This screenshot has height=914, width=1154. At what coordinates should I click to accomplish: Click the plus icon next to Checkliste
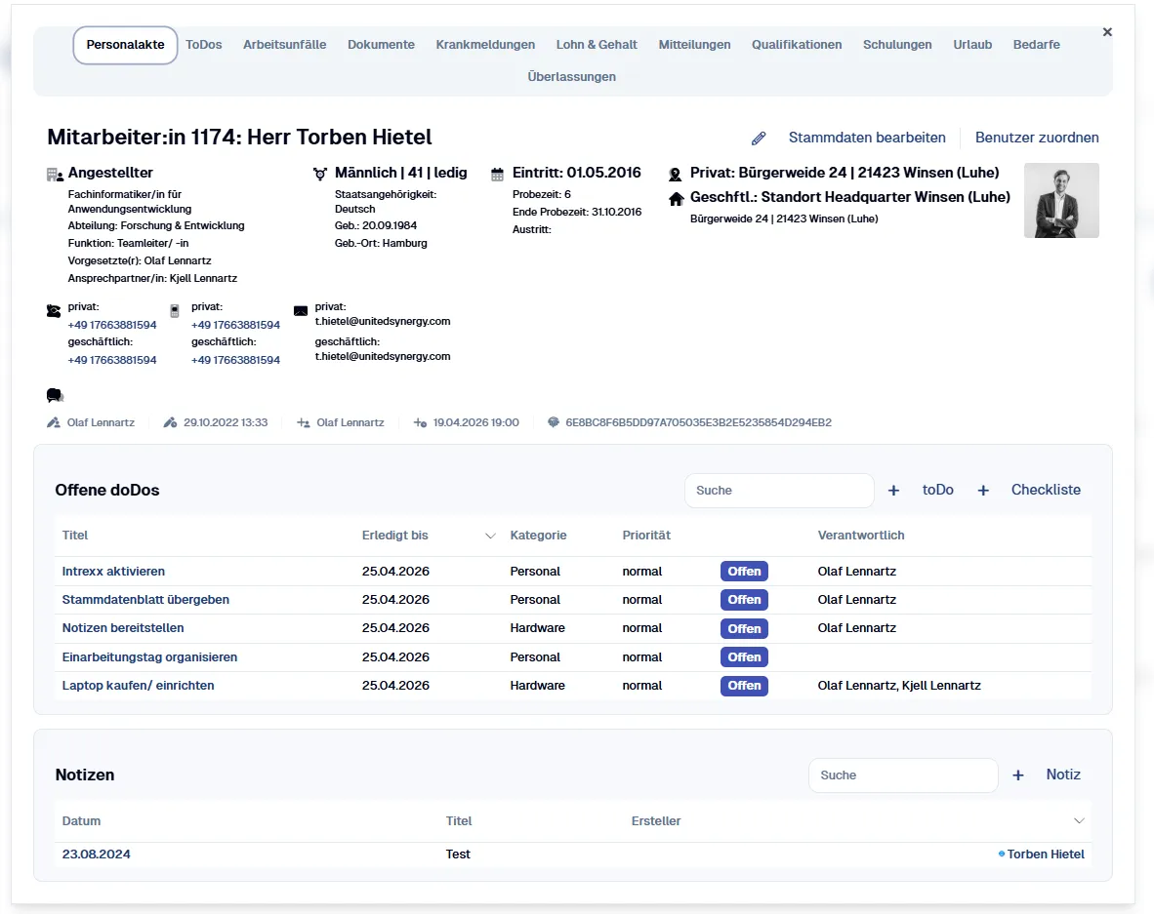pyautogui.click(x=983, y=491)
